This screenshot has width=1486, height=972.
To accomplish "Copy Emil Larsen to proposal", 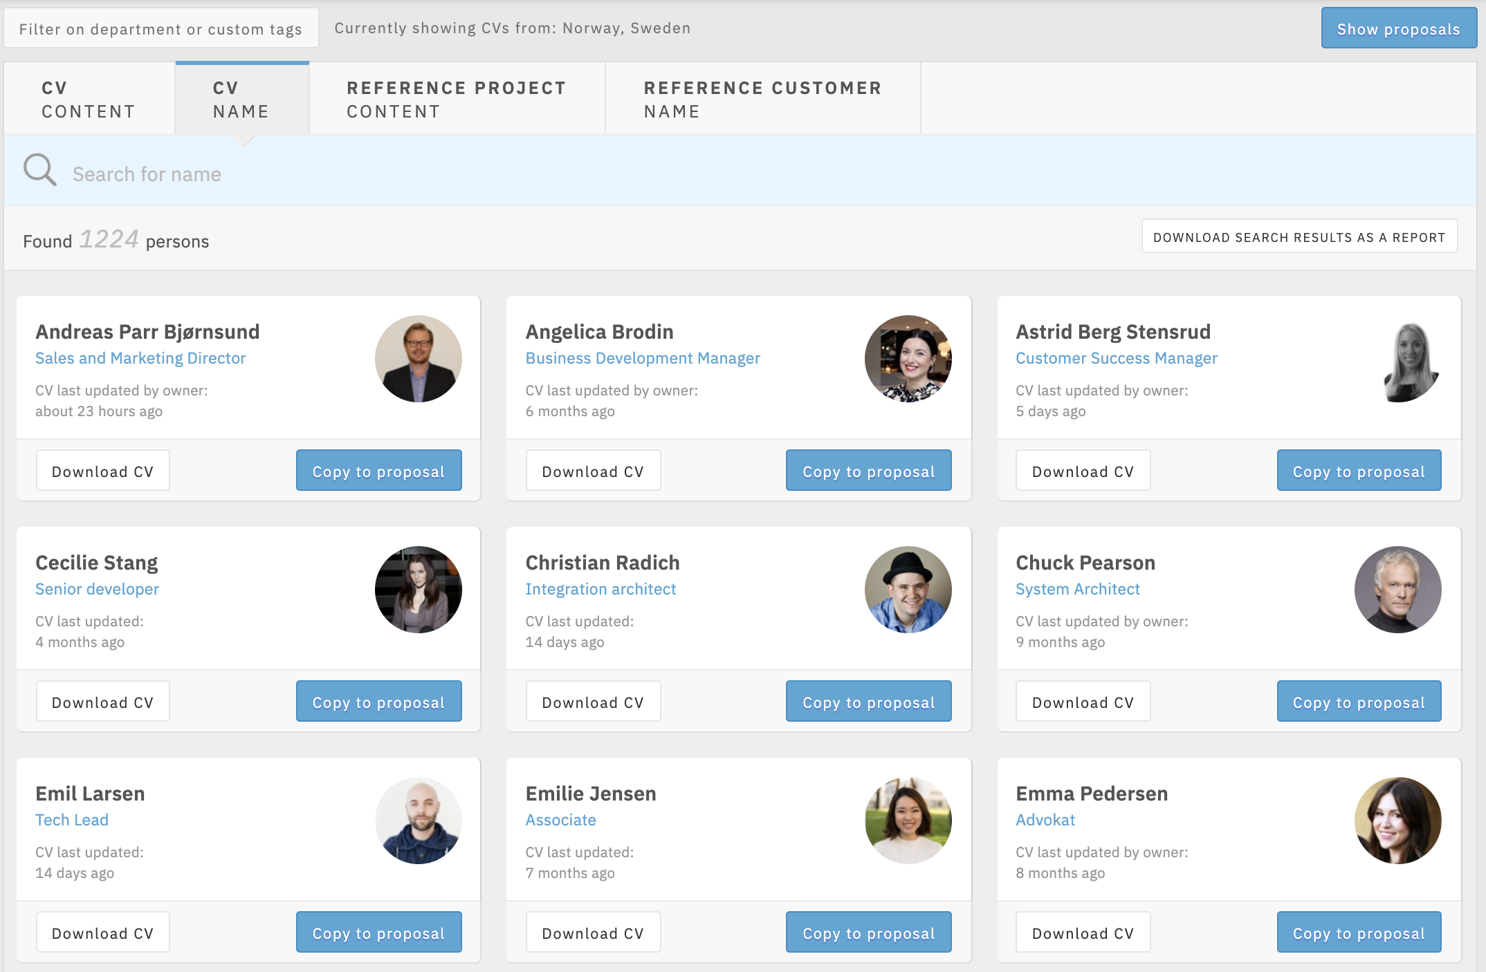I will tap(379, 933).
